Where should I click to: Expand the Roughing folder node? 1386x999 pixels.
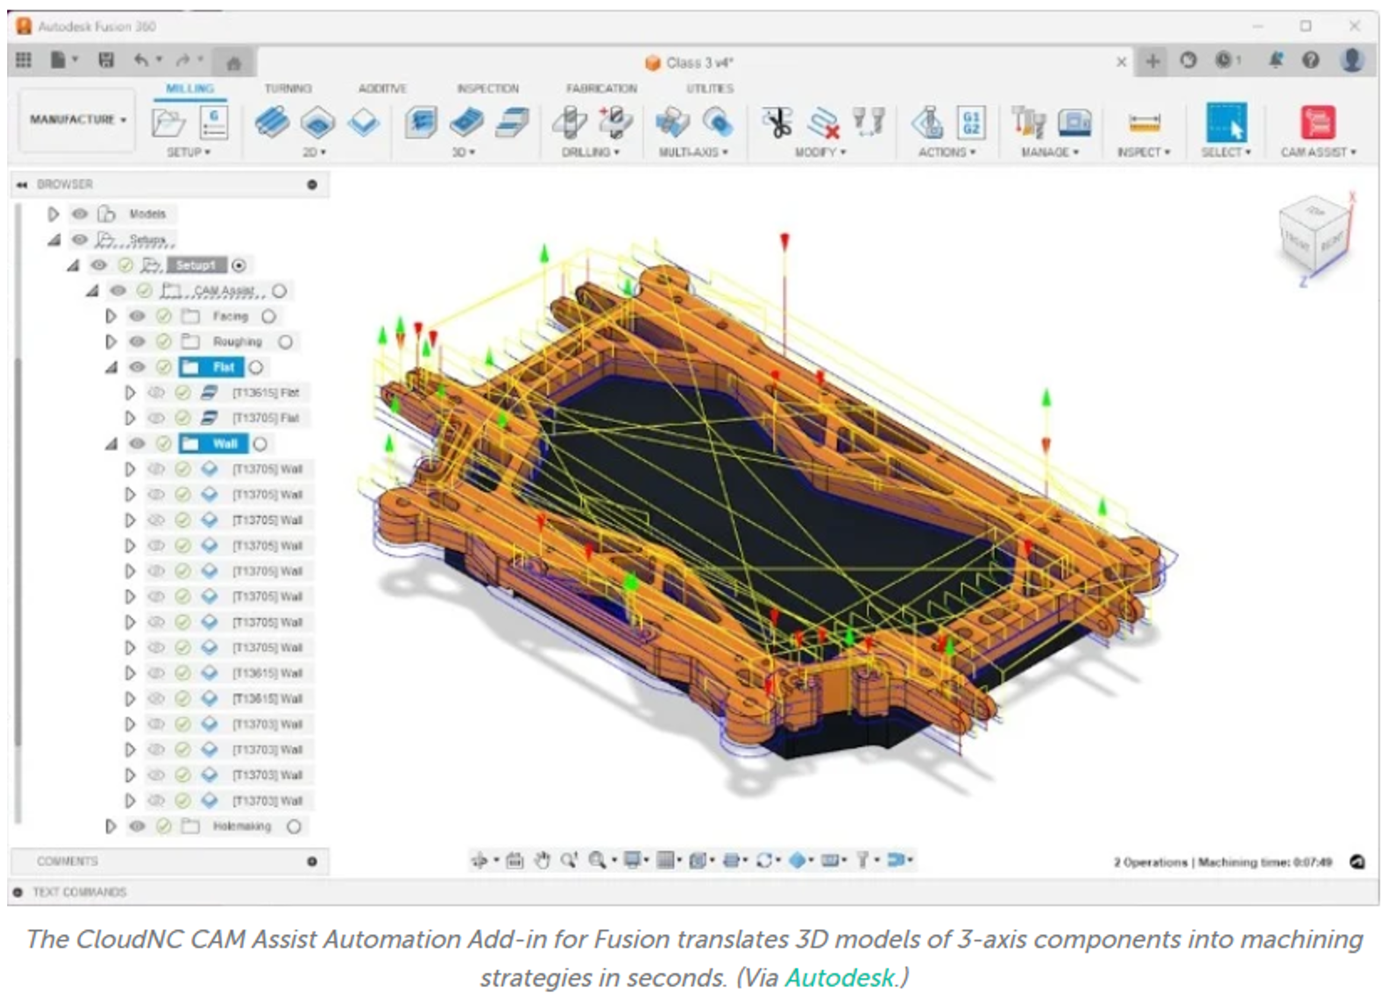pyautogui.click(x=110, y=341)
